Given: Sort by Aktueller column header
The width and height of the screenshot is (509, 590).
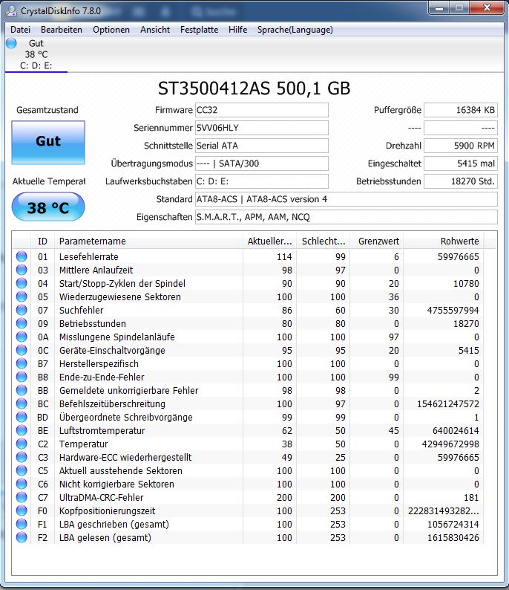Looking at the screenshot, I should [x=269, y=241].
